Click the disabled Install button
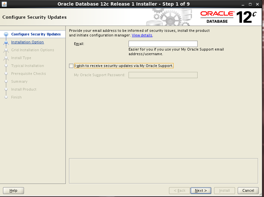This screenshot has width=264, height=197. (x=224, y=190)
